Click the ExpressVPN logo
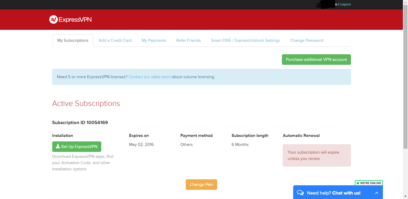The height and width of the screenshot is (199, 408). [70, 20]
